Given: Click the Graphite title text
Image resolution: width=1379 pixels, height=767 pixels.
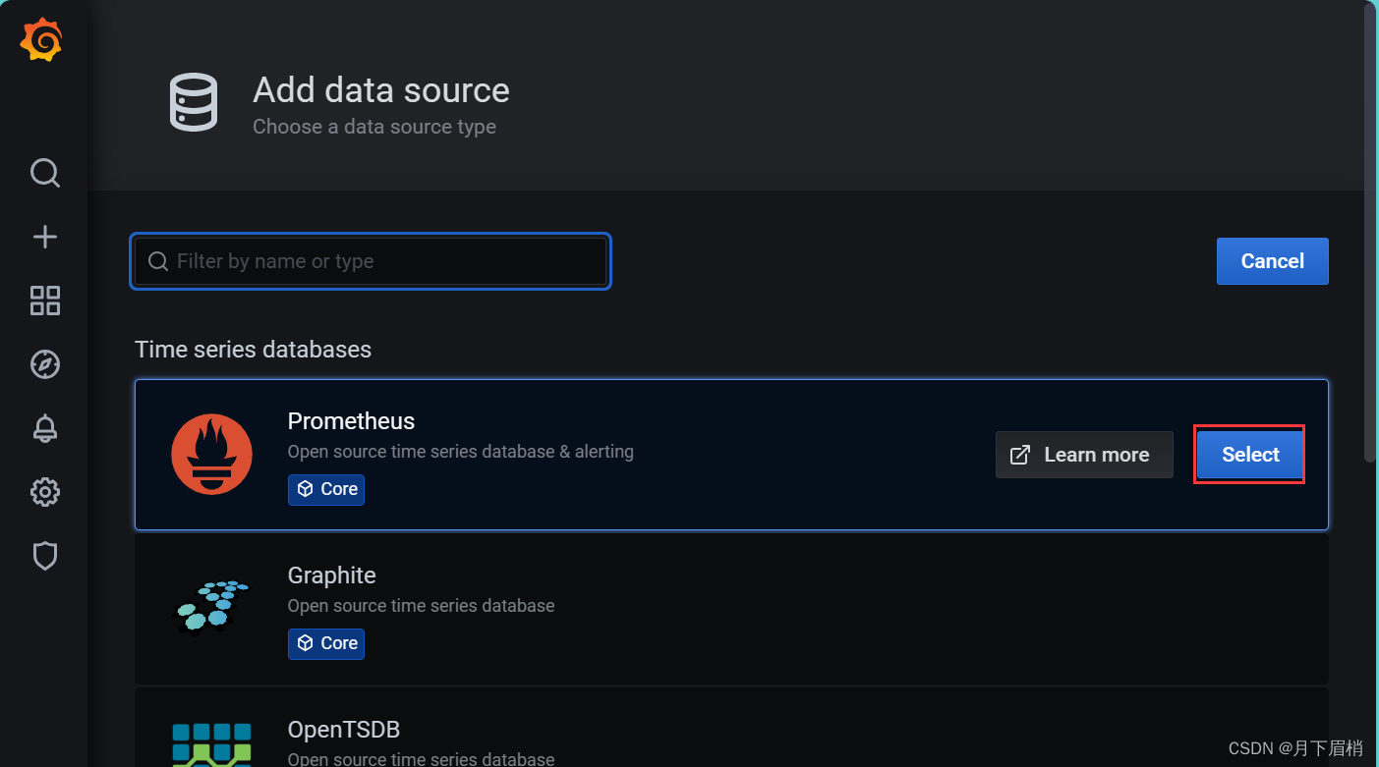Looking at the screenshot, I should (x=331, y=575).
